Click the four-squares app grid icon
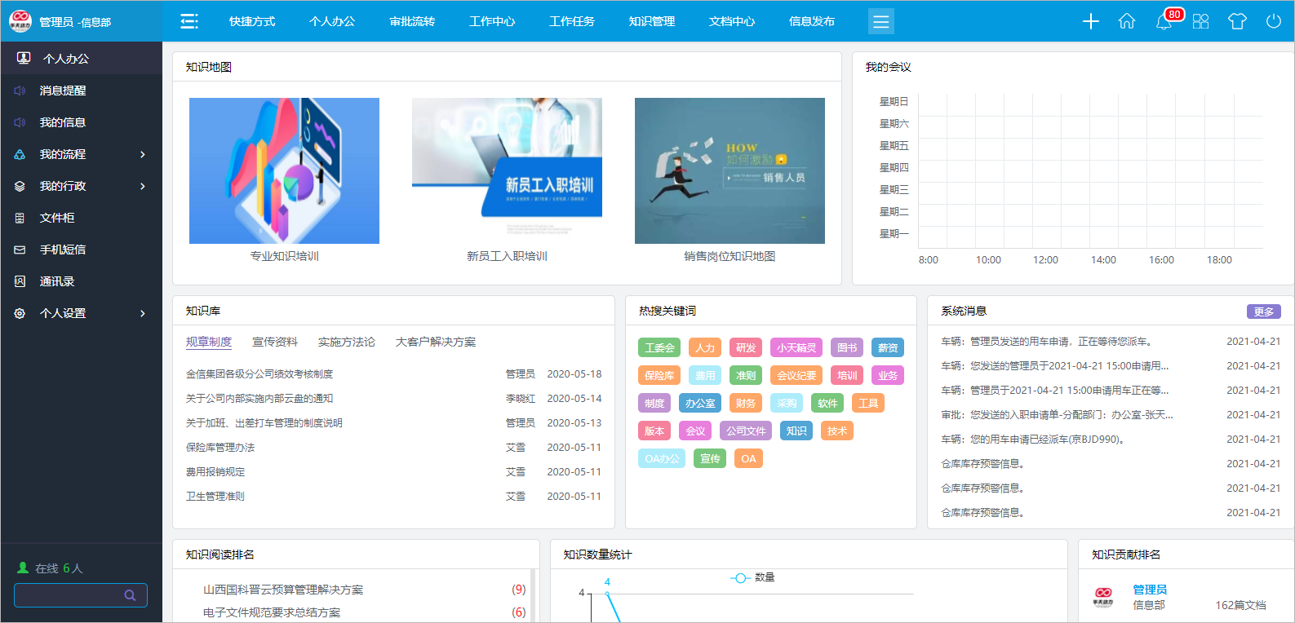1295x623 pixels. coord(1200,21)
